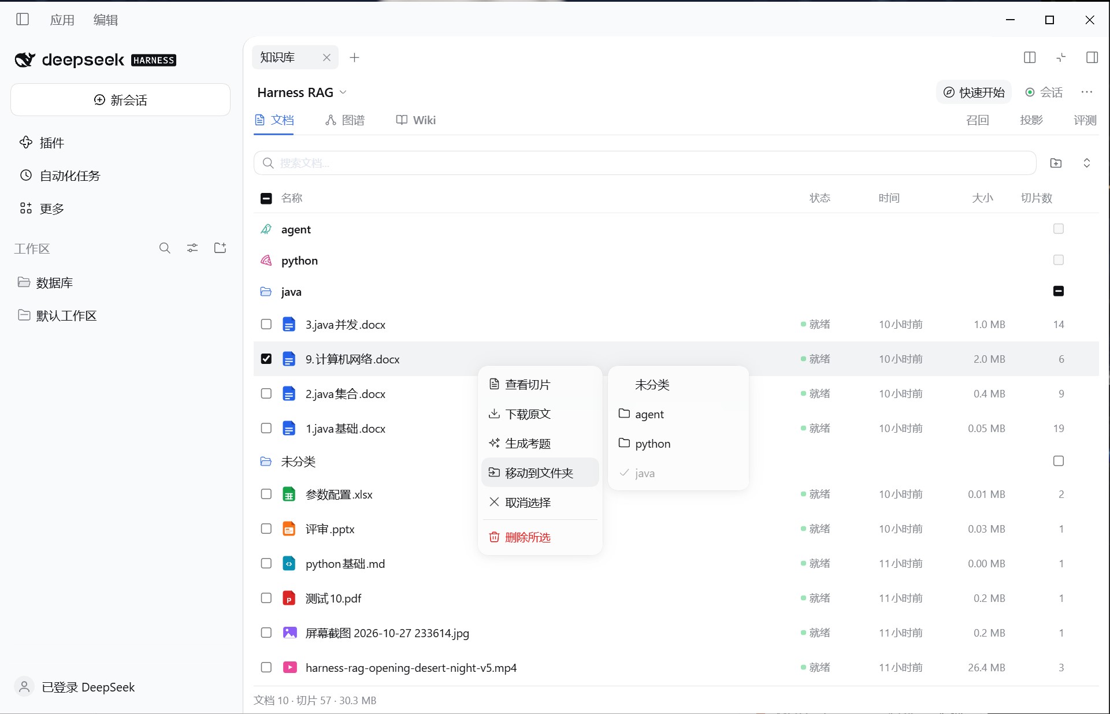Check the 2.java集合.docx checkbox

(266, 393)
